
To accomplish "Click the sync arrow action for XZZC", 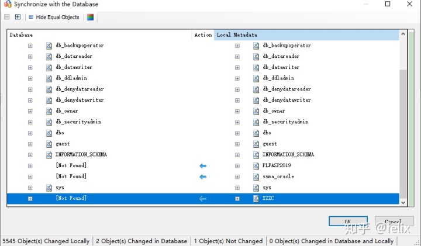I will pyautogui.click(x=203, y=199).
